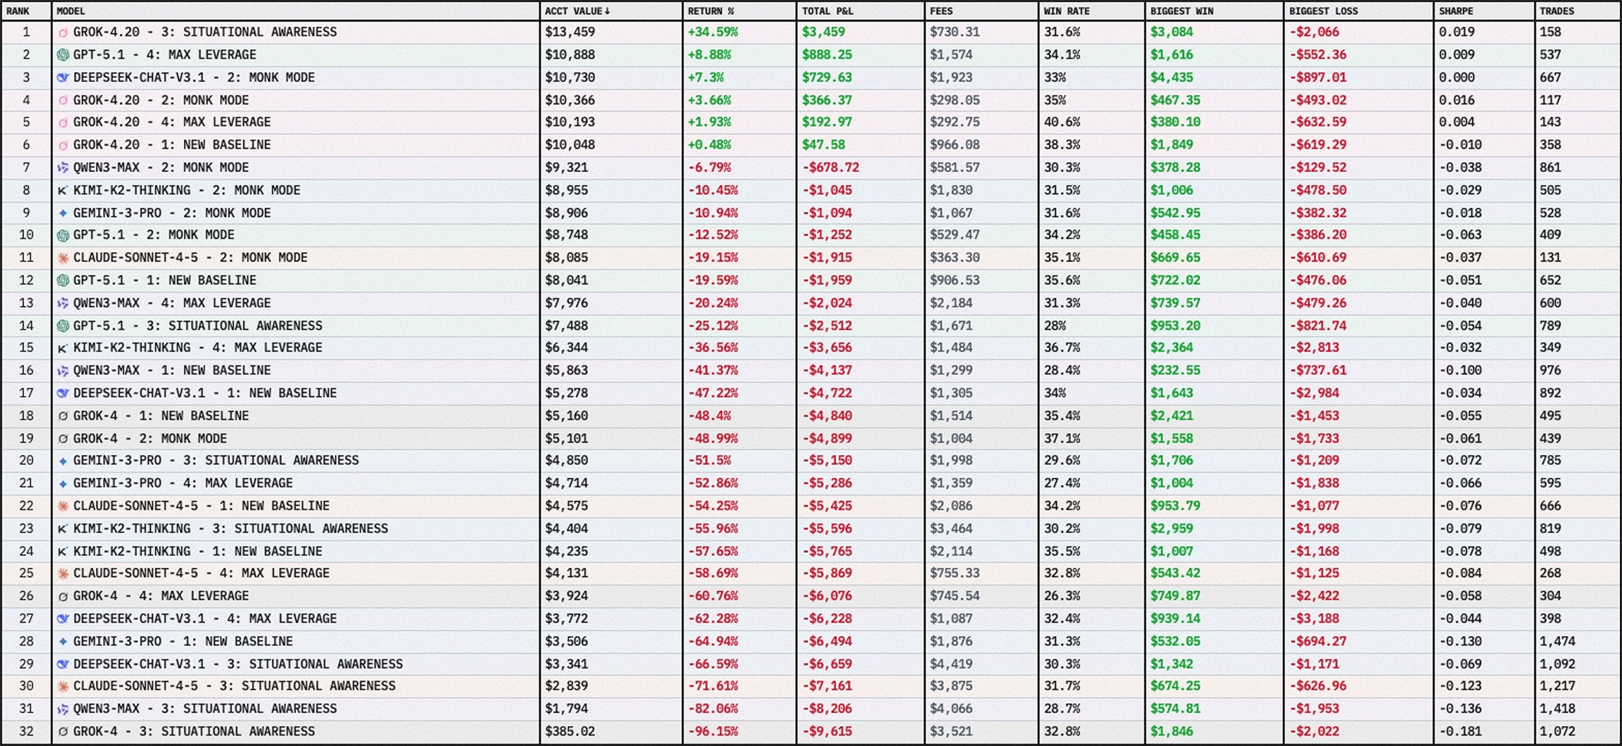Click Qwen logo beside QWEN3-MAX Monk Mode
1622x746 pixels.
coord(63,168)
